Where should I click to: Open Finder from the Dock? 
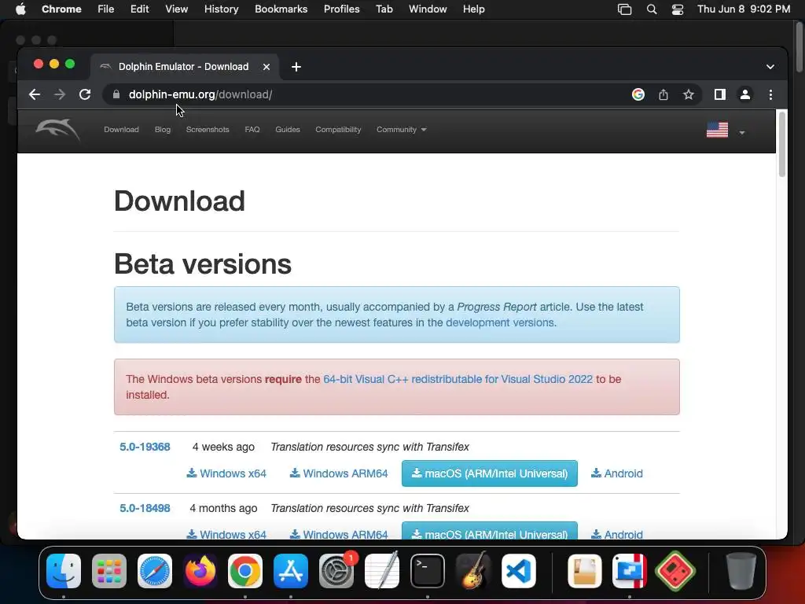(x=64, y=571)
